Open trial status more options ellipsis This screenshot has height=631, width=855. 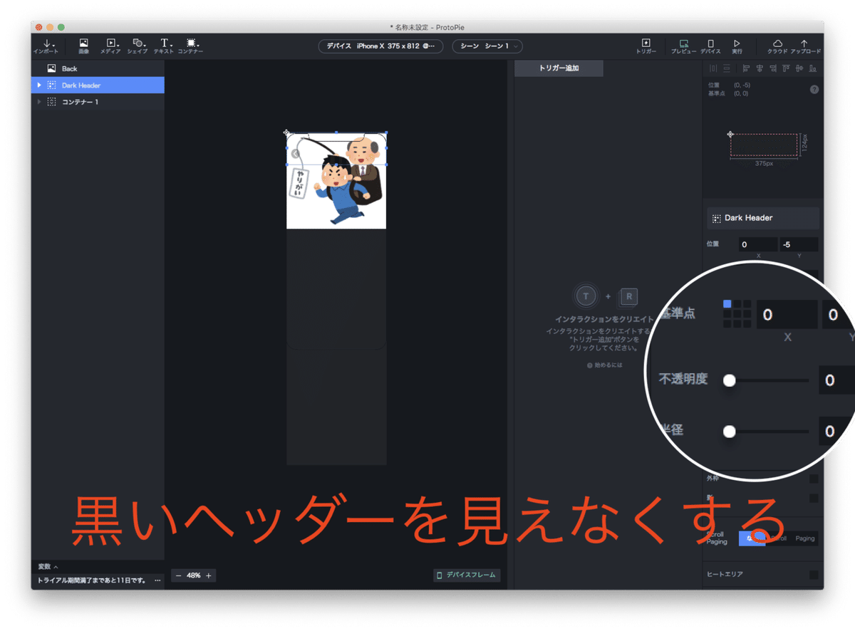tap(157, 580)
